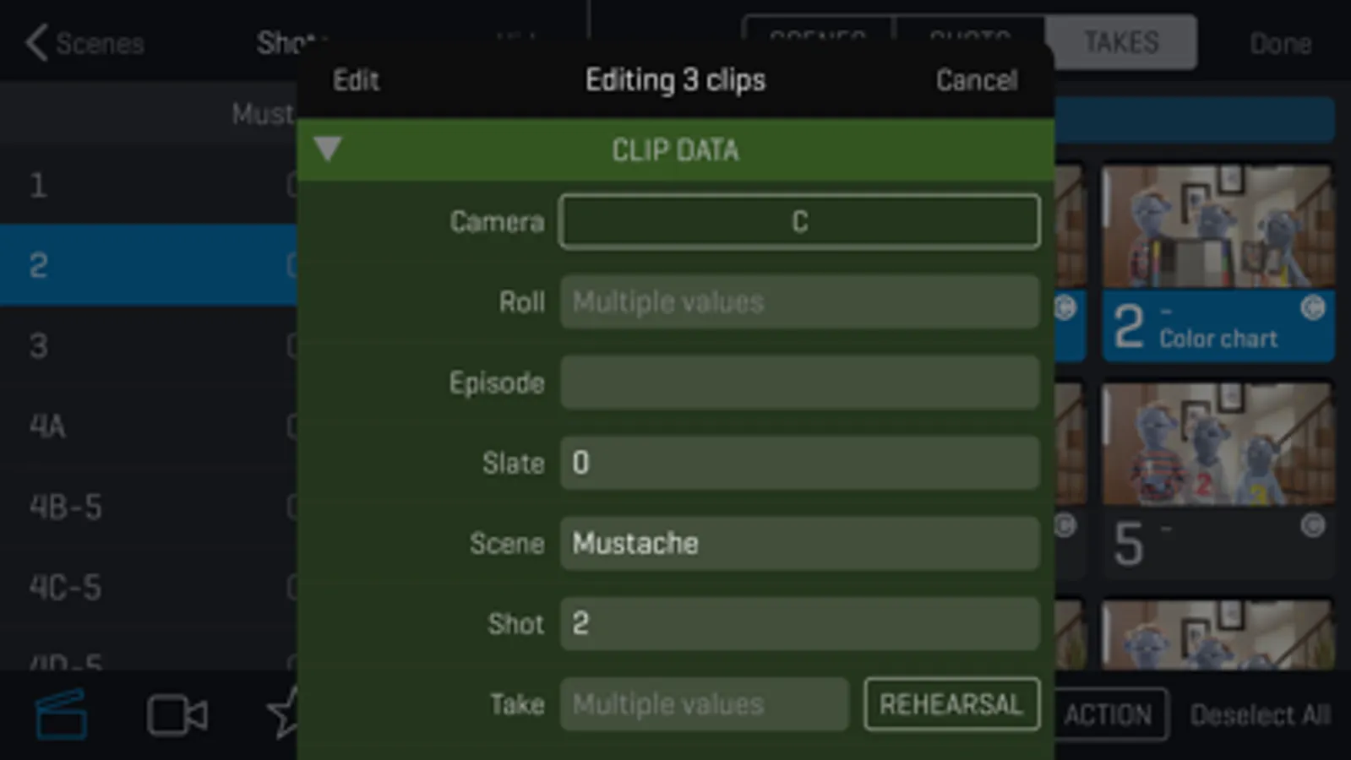
Task: Collapse the CLIP DATA section triangle
Action: pyautogui.click(x=328, y=149)
